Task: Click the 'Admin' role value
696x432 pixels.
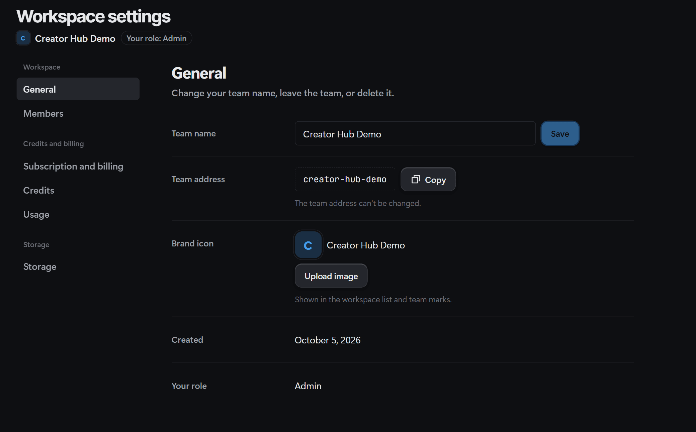Action: [x=308, y=386]
